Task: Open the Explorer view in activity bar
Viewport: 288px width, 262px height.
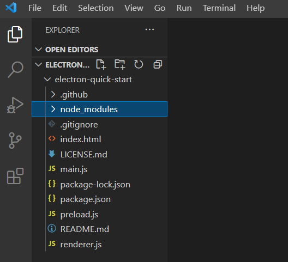Action: point(15,34)
